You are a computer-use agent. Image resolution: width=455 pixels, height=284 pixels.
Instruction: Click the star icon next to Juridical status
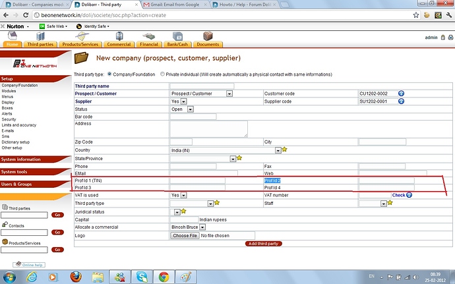[x=184, y=212]
